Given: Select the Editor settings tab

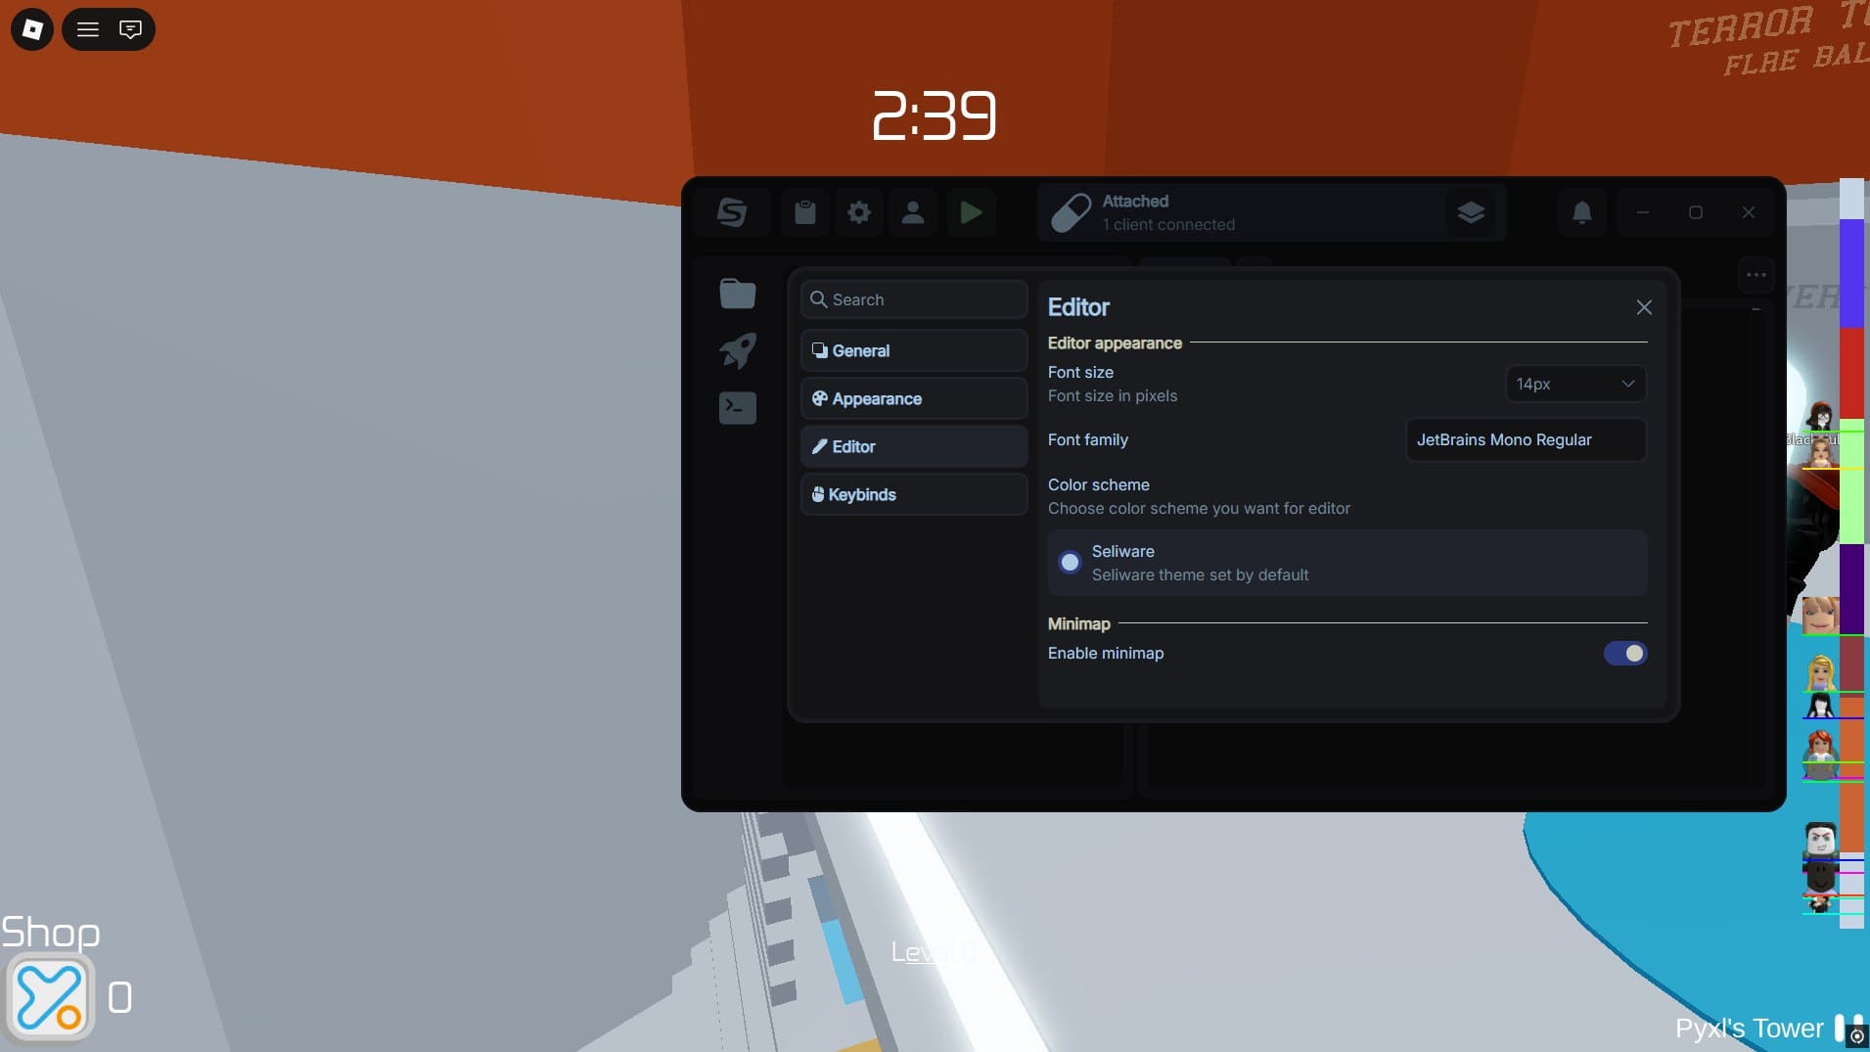Looking at the screenshot, I should 914,446.
